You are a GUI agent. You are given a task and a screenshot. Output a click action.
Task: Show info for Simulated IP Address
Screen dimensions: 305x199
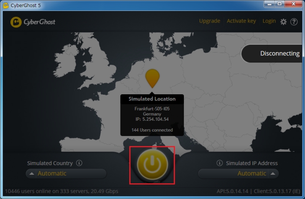coord(220,163)
